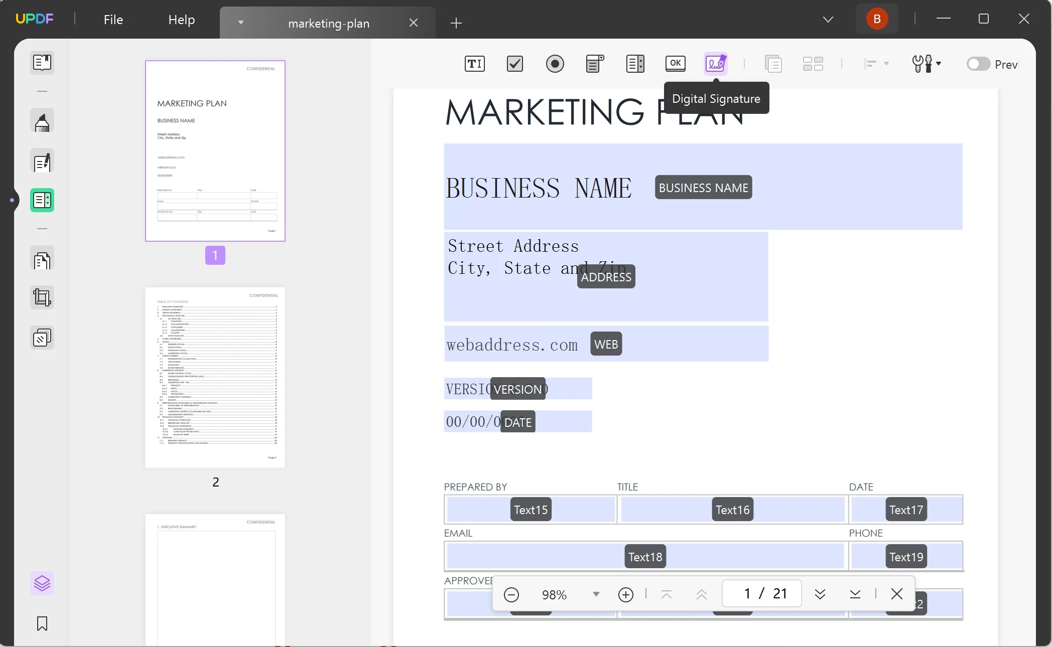This screenshot has width=1052, height=647.
Task: Click the List Box tool icon
Action: 635,63
